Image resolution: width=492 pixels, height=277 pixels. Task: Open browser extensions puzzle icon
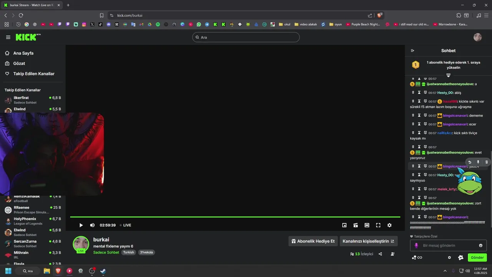coord(459,15)
